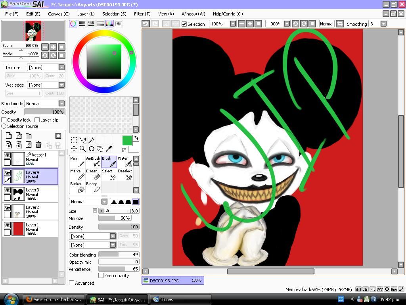This screenshot has height=305, width=406.
Task: Open the Texture dropdown
Action: click(61, 68)
